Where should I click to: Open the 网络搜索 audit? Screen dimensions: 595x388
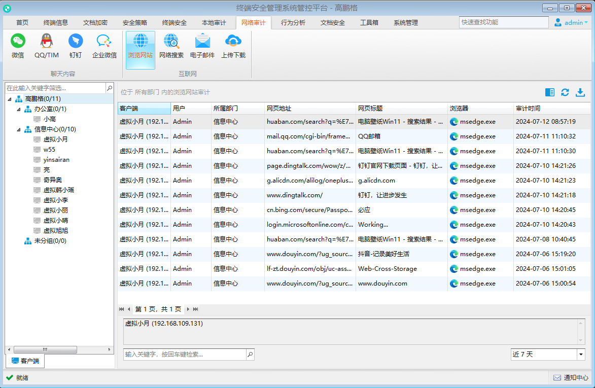[171, 46]
